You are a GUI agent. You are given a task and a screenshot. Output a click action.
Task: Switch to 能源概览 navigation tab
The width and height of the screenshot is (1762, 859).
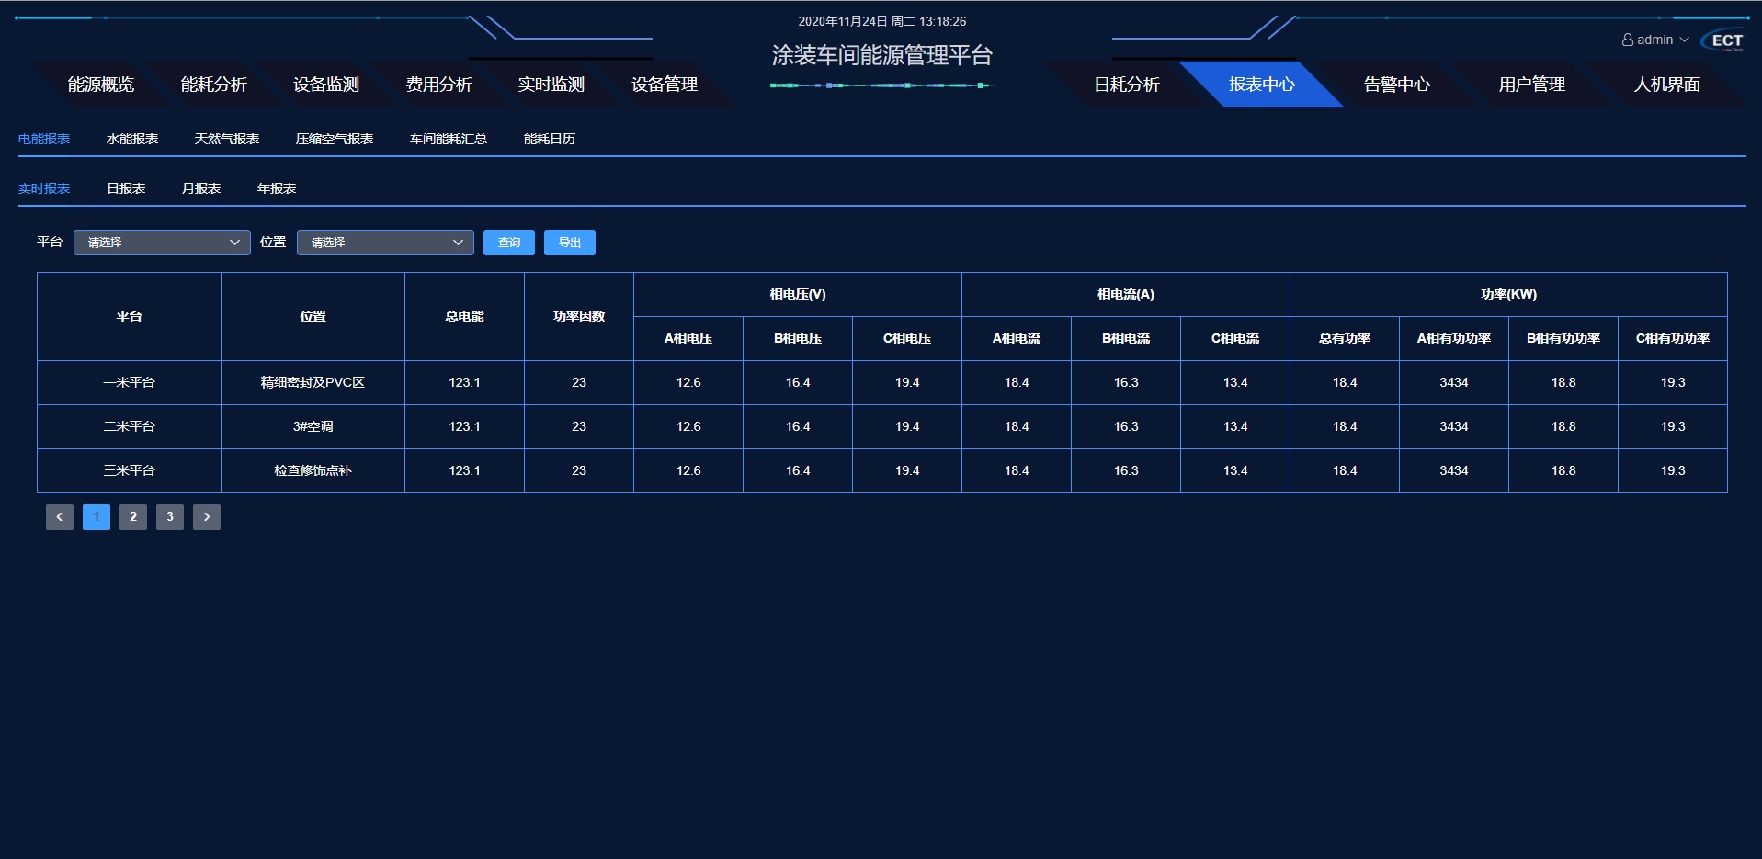101,85
